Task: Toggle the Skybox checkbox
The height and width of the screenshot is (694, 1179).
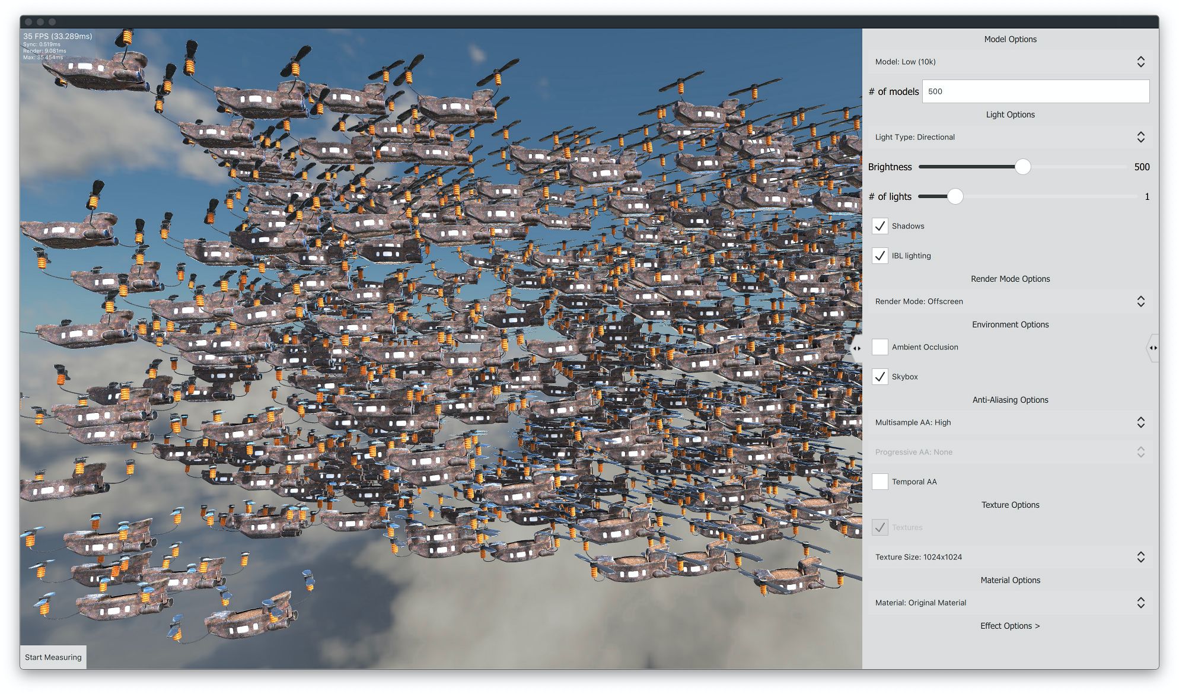Action: [x=880, y=377]
